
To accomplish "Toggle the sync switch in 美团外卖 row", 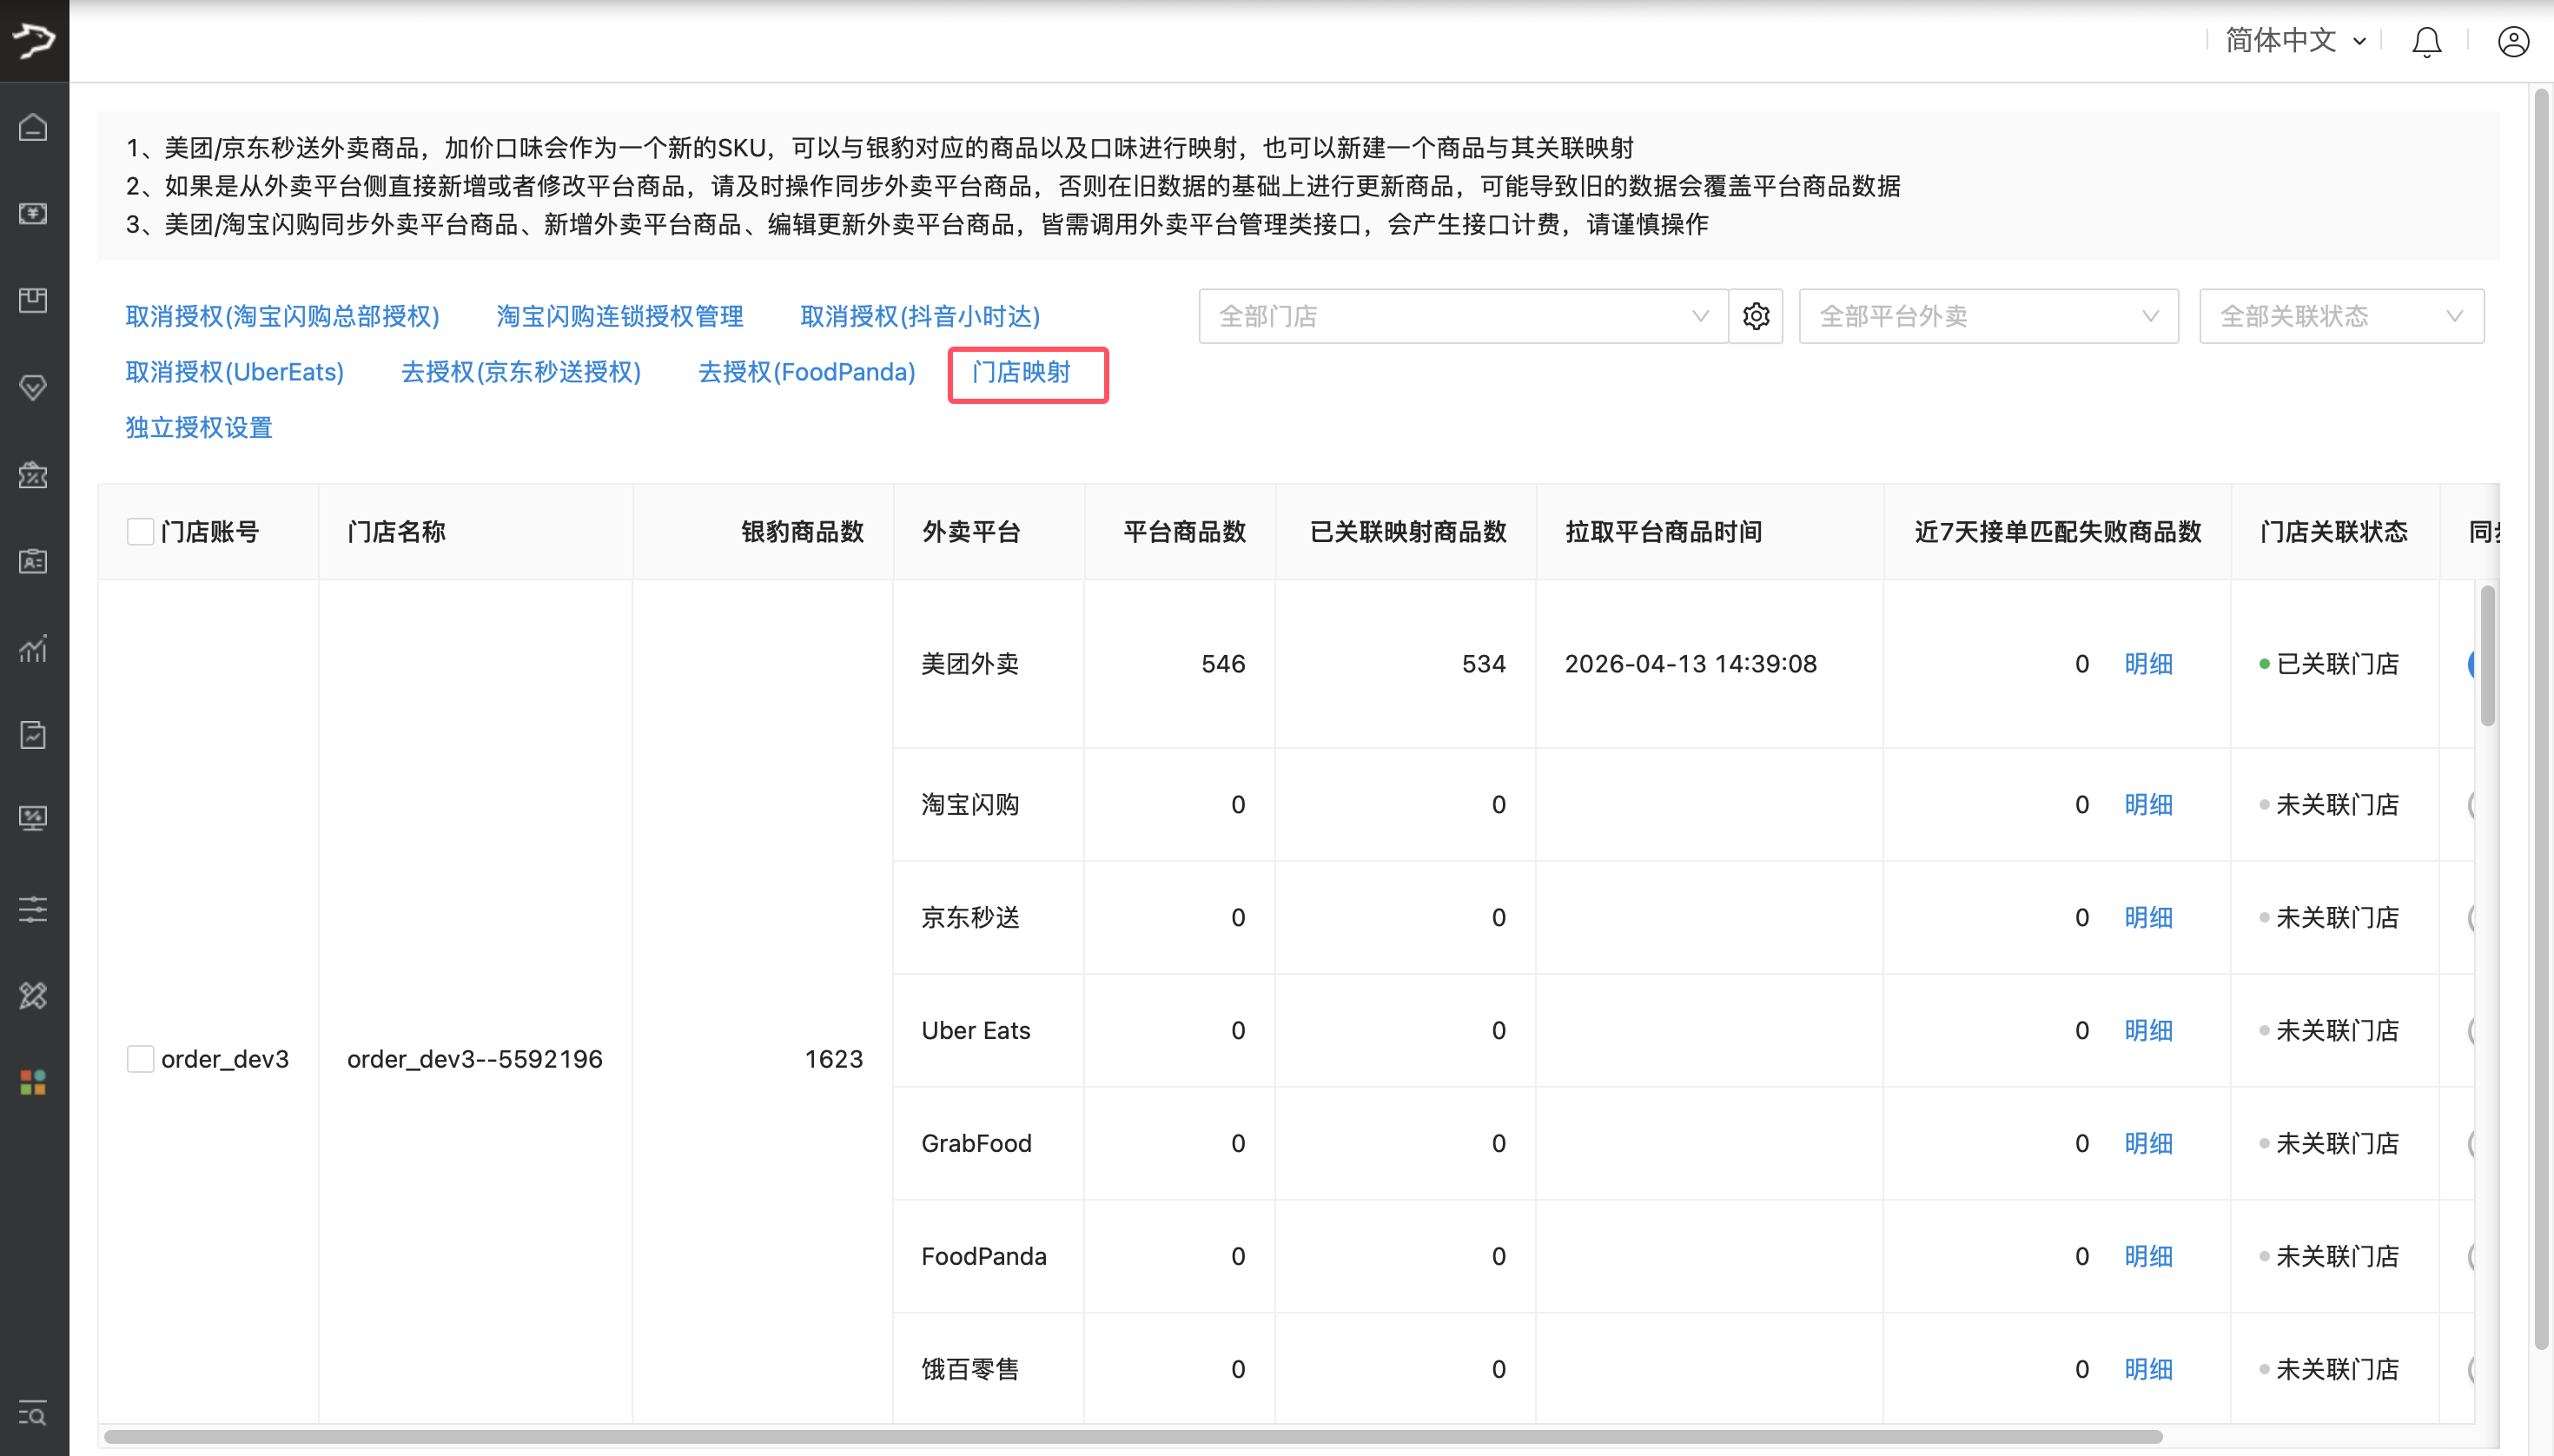I will (2472, 664).
